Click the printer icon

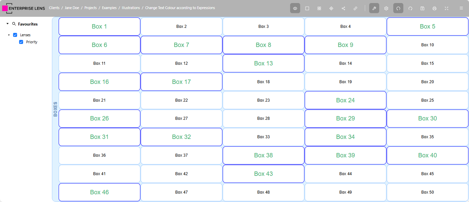click(x=434, y=8)
